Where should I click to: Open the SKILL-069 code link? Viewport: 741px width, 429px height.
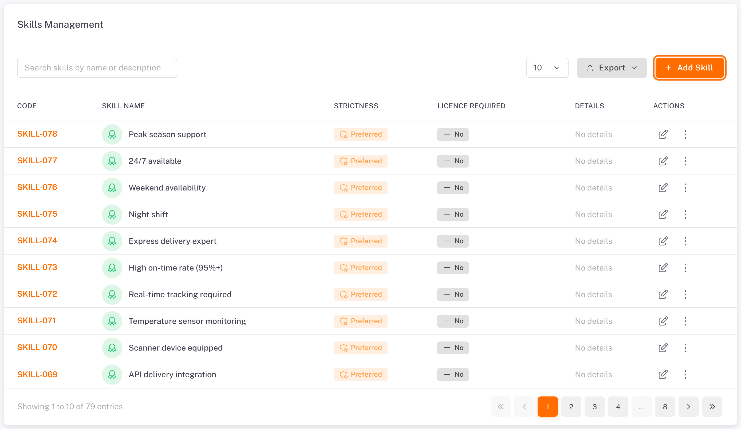37,374
